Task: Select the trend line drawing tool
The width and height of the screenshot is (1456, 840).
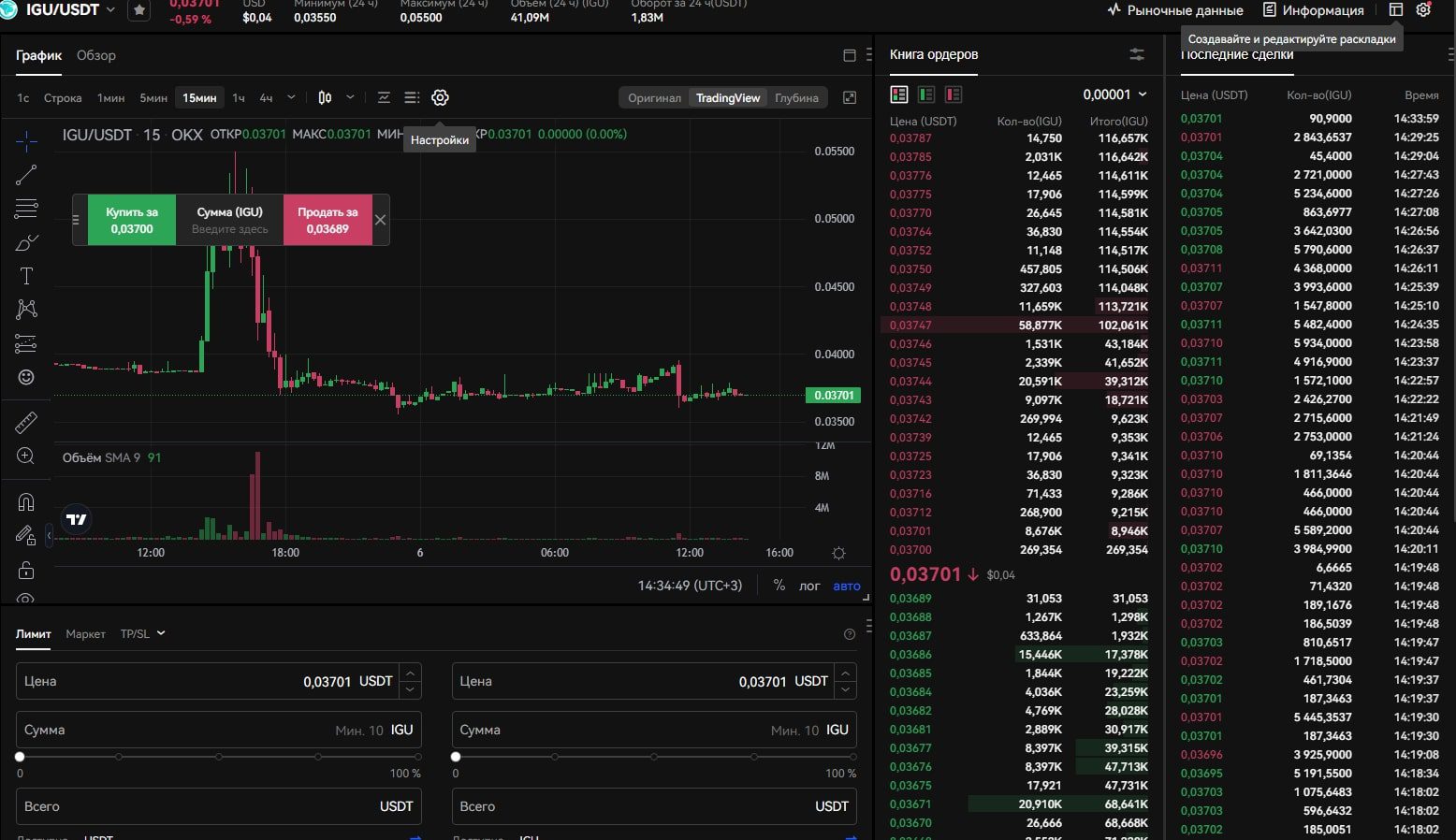Action: click(26, 175)
